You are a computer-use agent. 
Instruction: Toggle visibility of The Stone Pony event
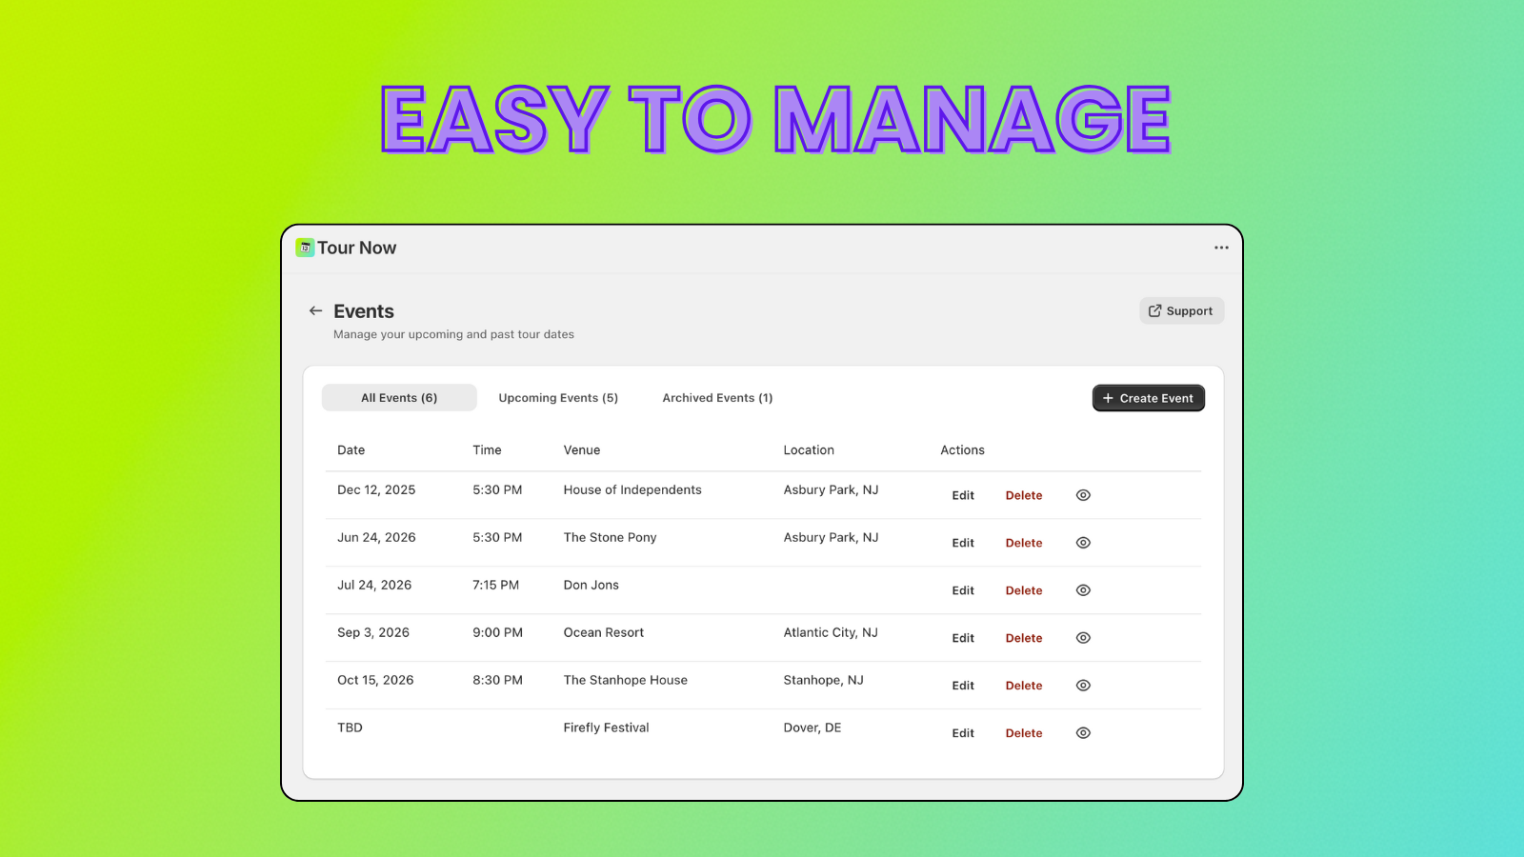1083,542
